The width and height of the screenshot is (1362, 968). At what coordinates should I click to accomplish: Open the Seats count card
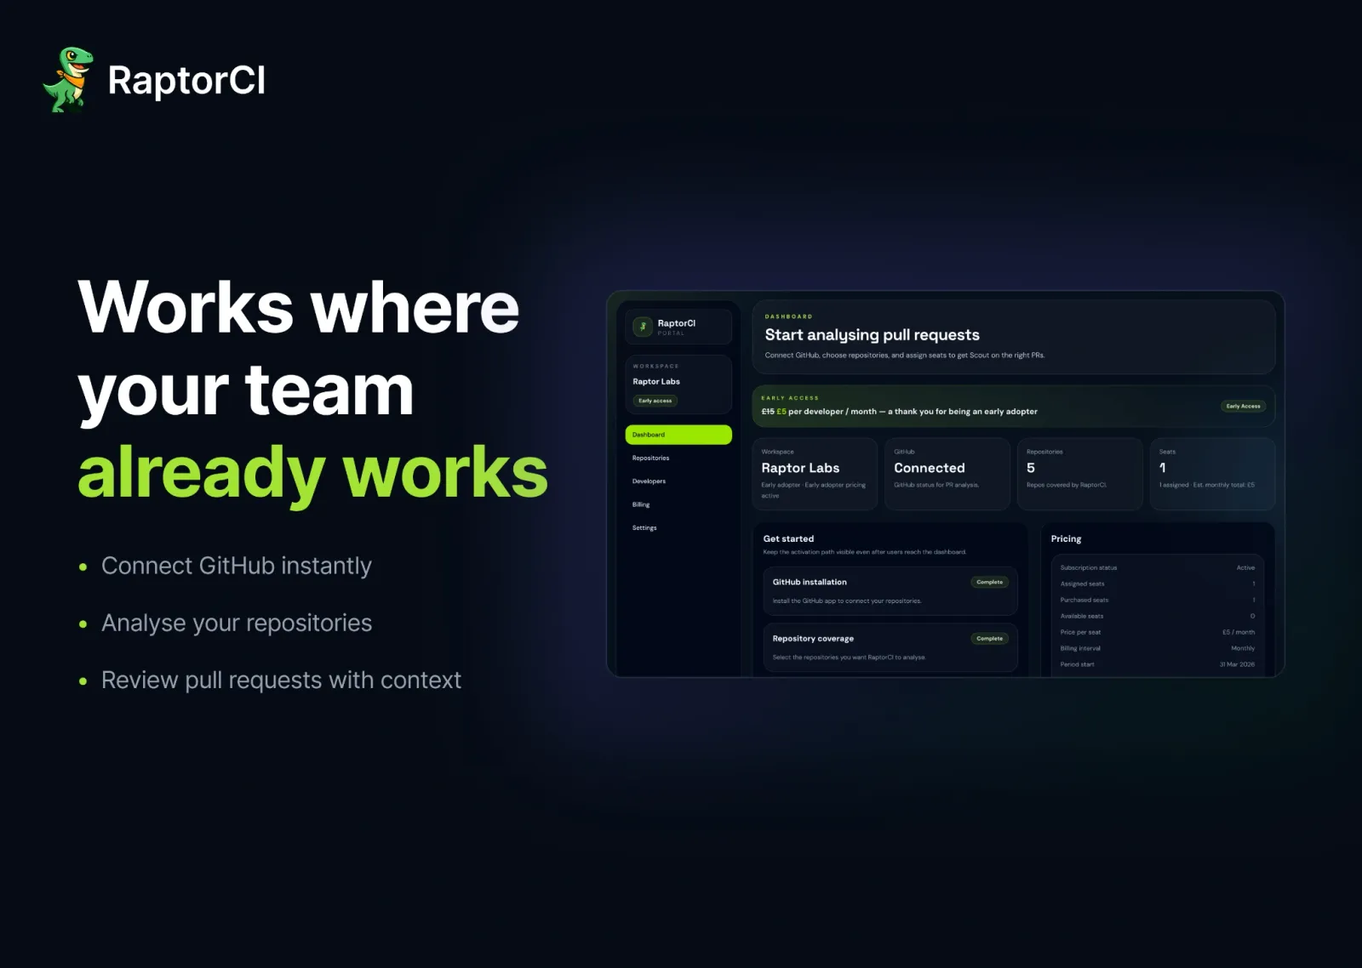[x=1211, y=474]
